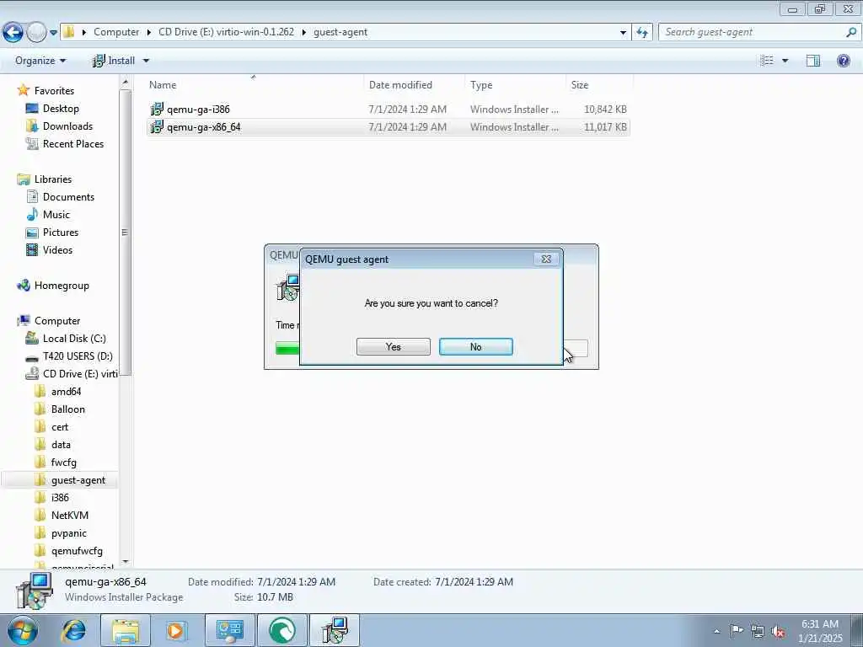Open Recent Places in navigation pane

click(x=73, y=143)
